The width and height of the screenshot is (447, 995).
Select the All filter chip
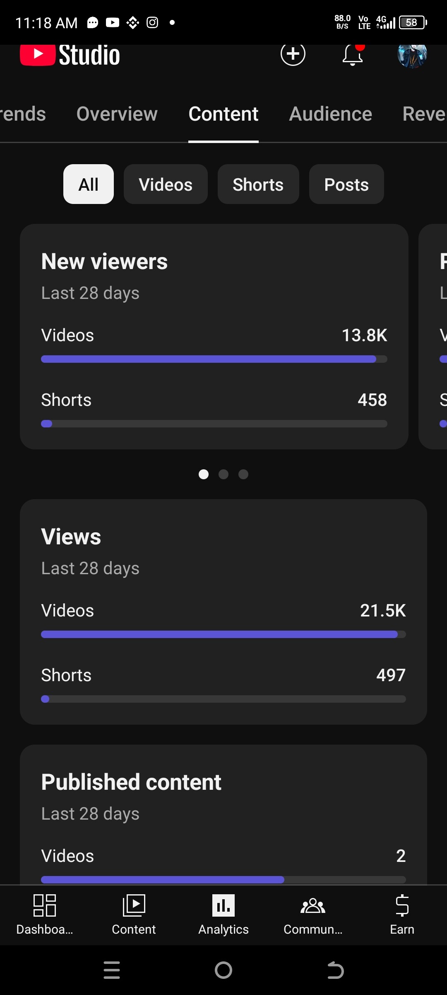[x=89, y=184]
